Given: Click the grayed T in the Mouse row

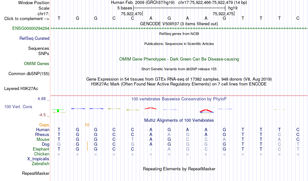Looking at the screenshot, I should pos(132,140).
